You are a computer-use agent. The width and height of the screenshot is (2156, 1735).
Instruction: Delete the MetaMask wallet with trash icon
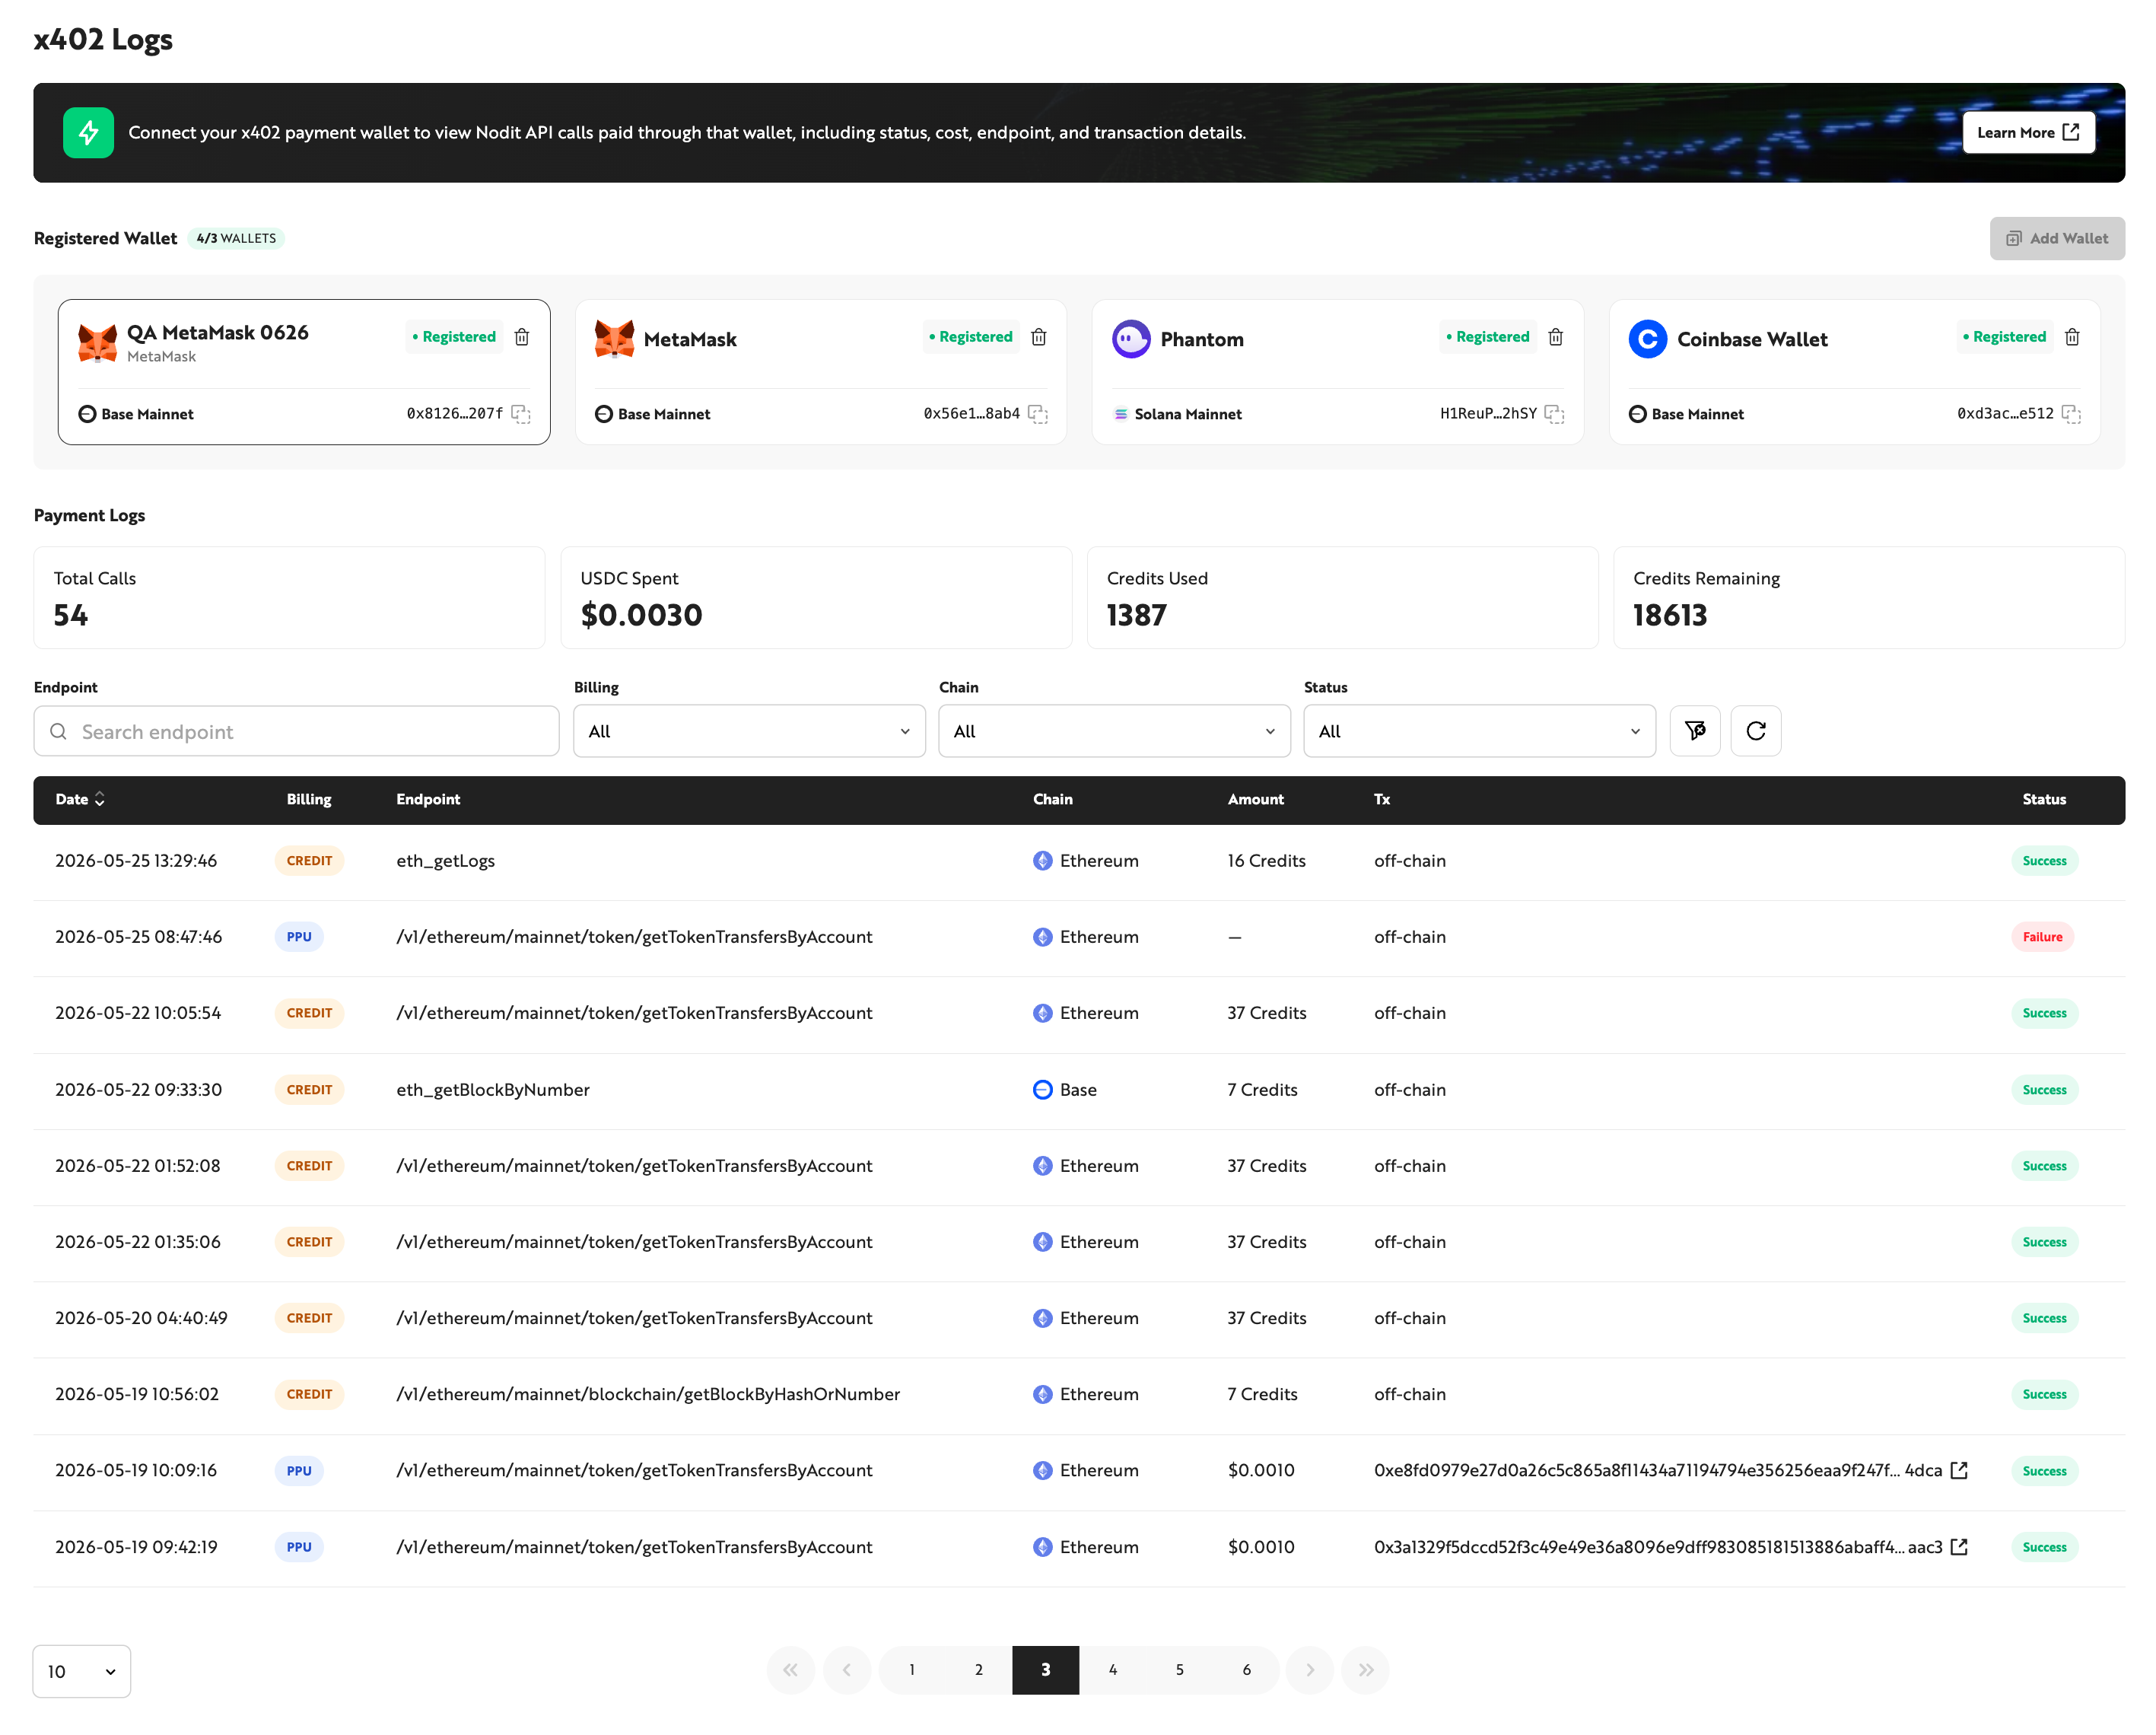tap(1039, 337)
